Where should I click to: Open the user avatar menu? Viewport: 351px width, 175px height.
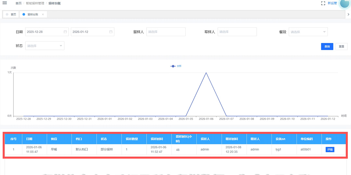345,3
